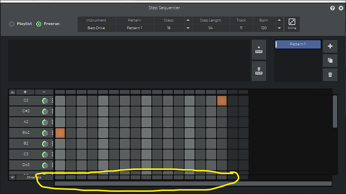
Task: Click the Track value 11
Action: 241,28
